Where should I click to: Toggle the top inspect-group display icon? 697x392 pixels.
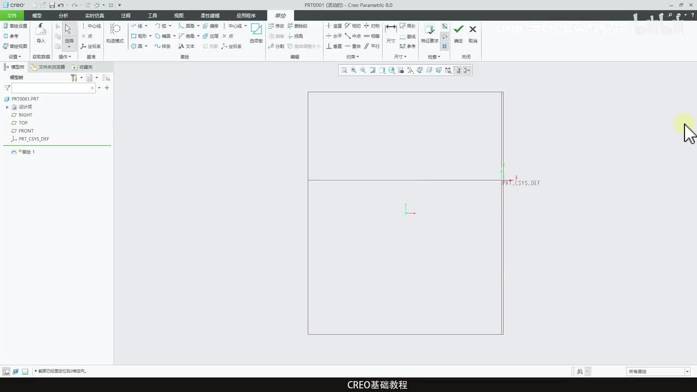(x=444, y=26)
